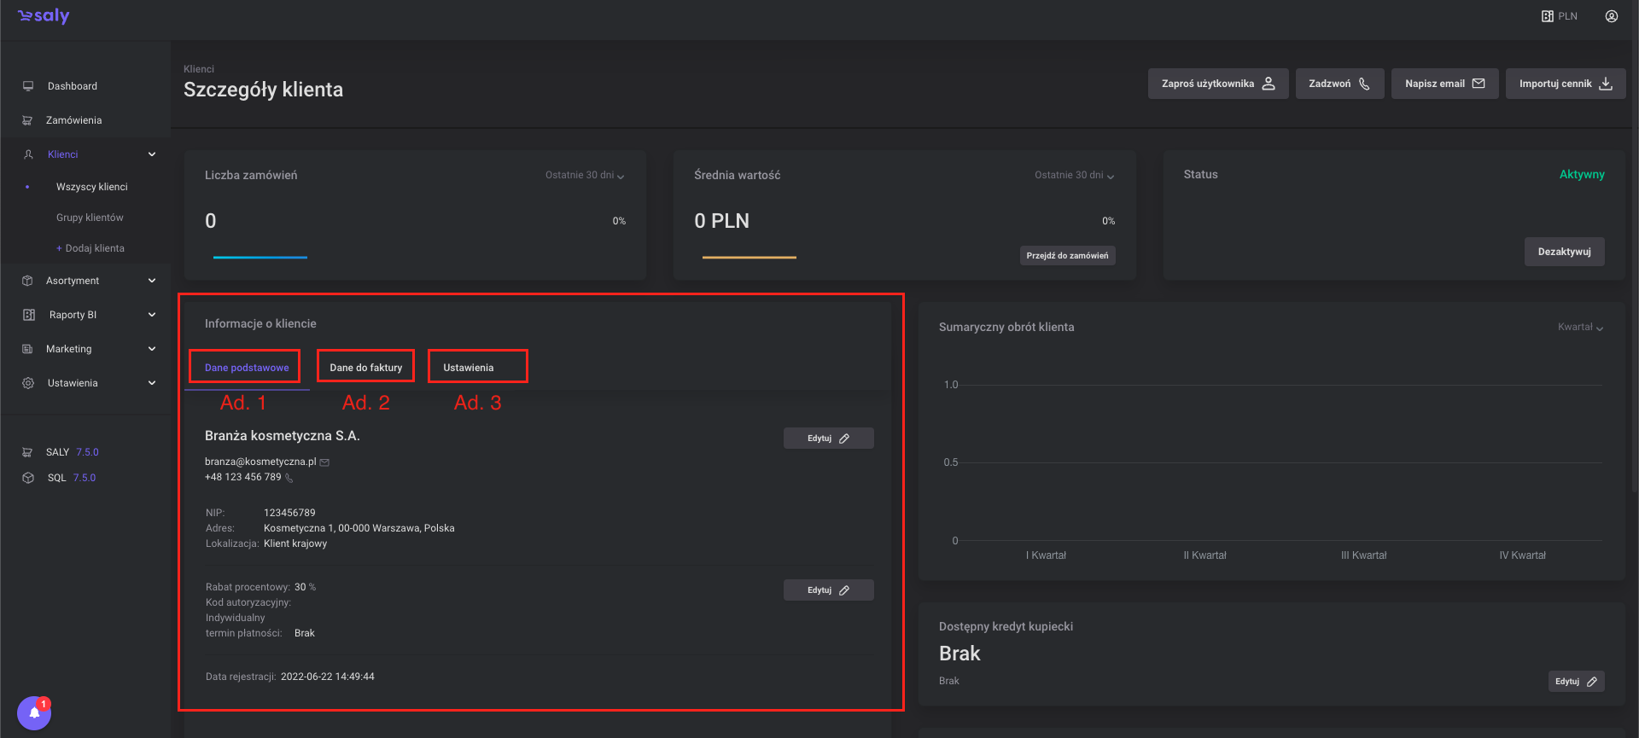Click the PLN currency selector icon
This screenshot has width=1639, height=738.
[x=1547, y=16]
